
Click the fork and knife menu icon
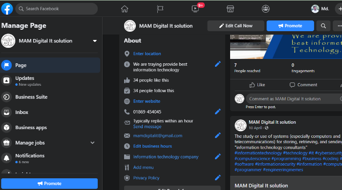tap(127, 168)
